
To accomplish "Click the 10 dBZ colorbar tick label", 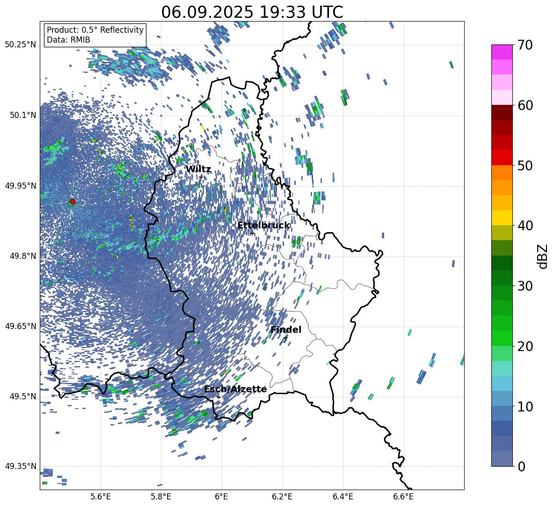I will (x=525, y=407).
